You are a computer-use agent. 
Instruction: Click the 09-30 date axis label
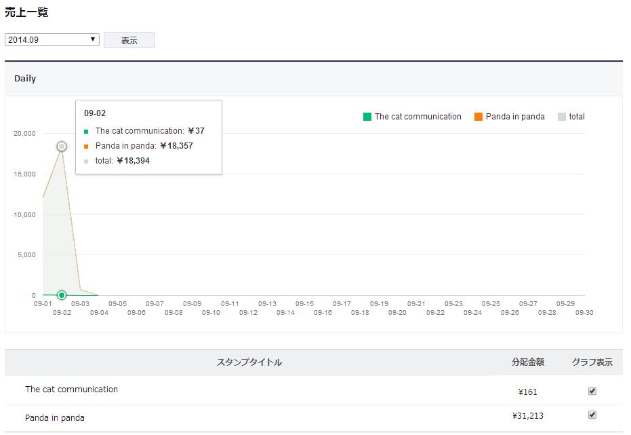pos(584,313)
